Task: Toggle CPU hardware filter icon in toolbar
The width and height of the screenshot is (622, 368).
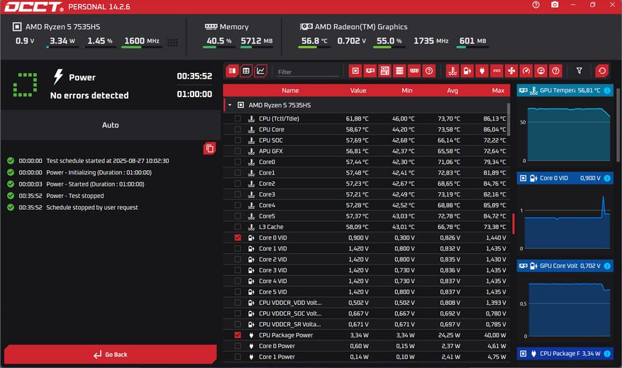Action: coord(355,71)
